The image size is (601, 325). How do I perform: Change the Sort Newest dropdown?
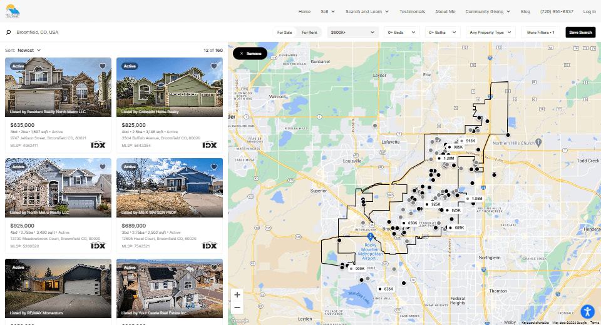[29, 50]
